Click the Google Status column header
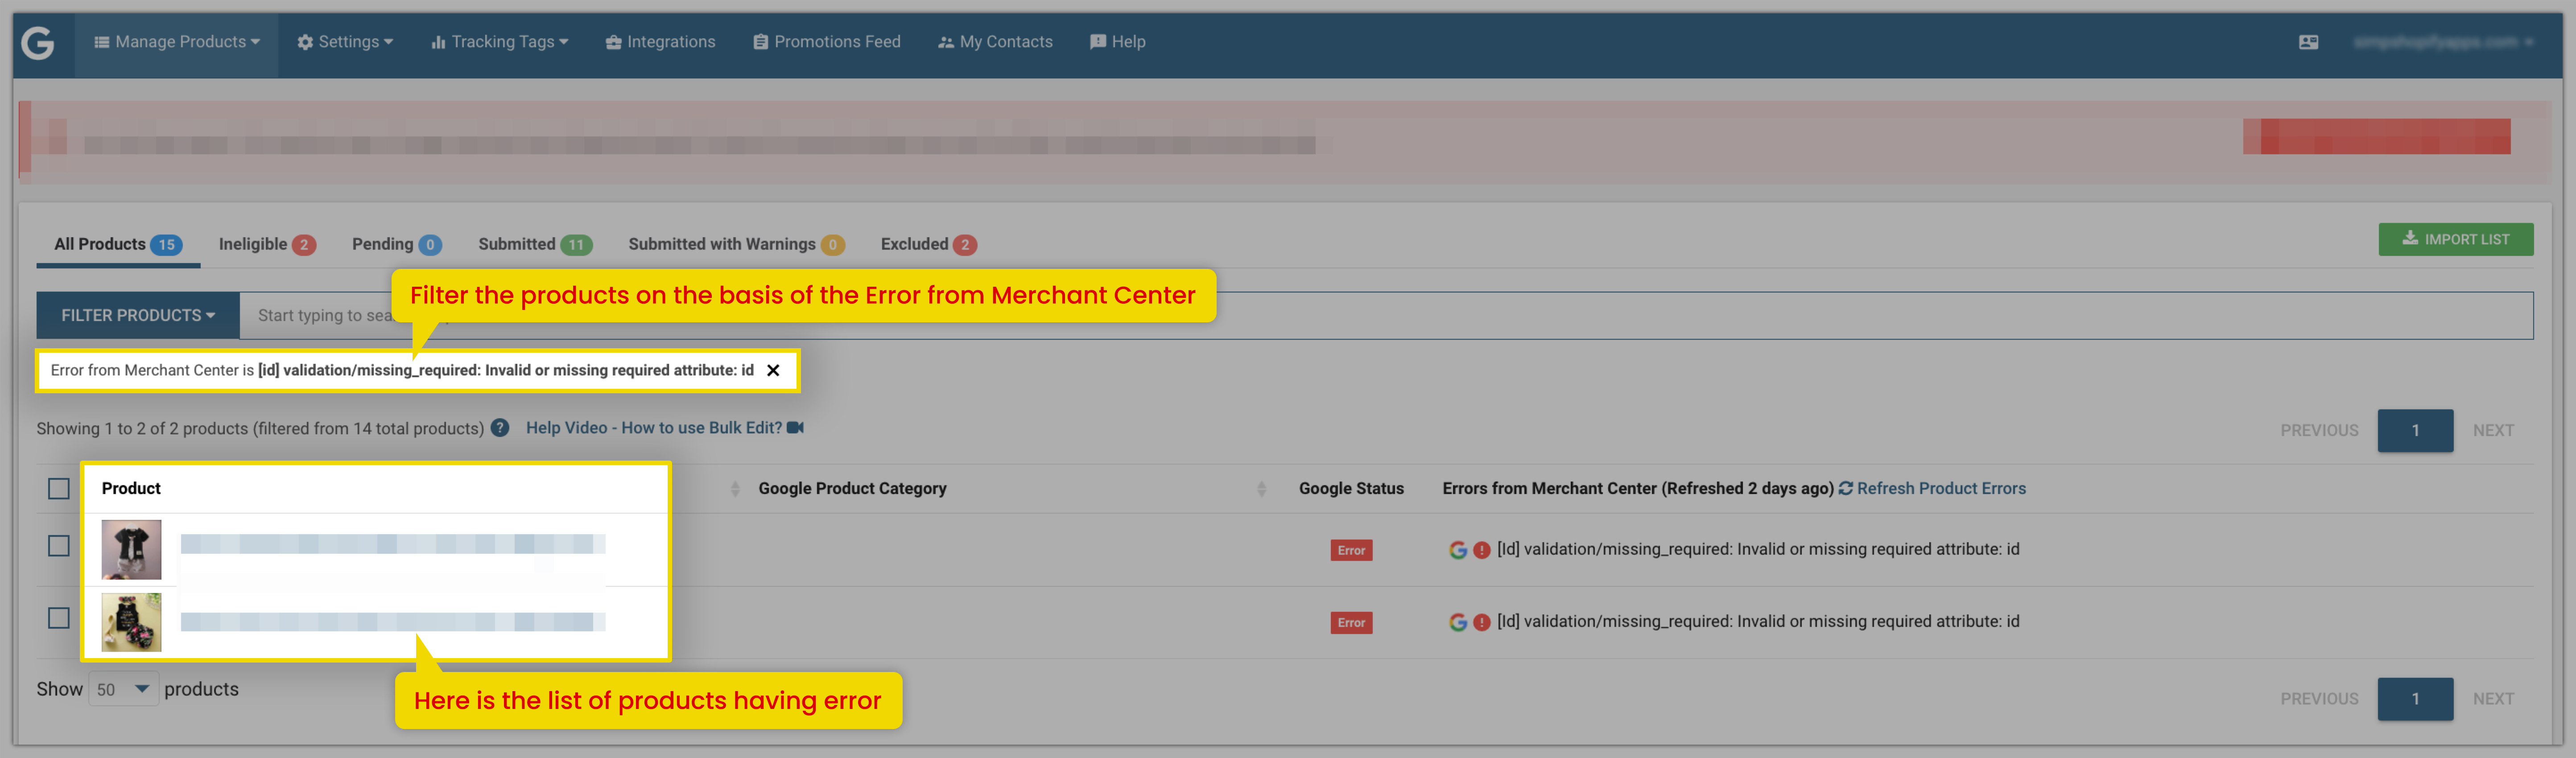The width and height of the screenshot is (2576, 758). (x=1351, y=489)
